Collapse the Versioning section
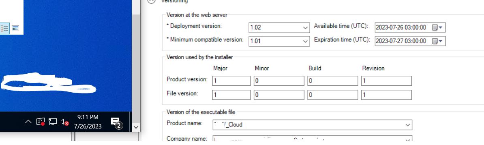484x145 pixels. [x=151, y=1]
